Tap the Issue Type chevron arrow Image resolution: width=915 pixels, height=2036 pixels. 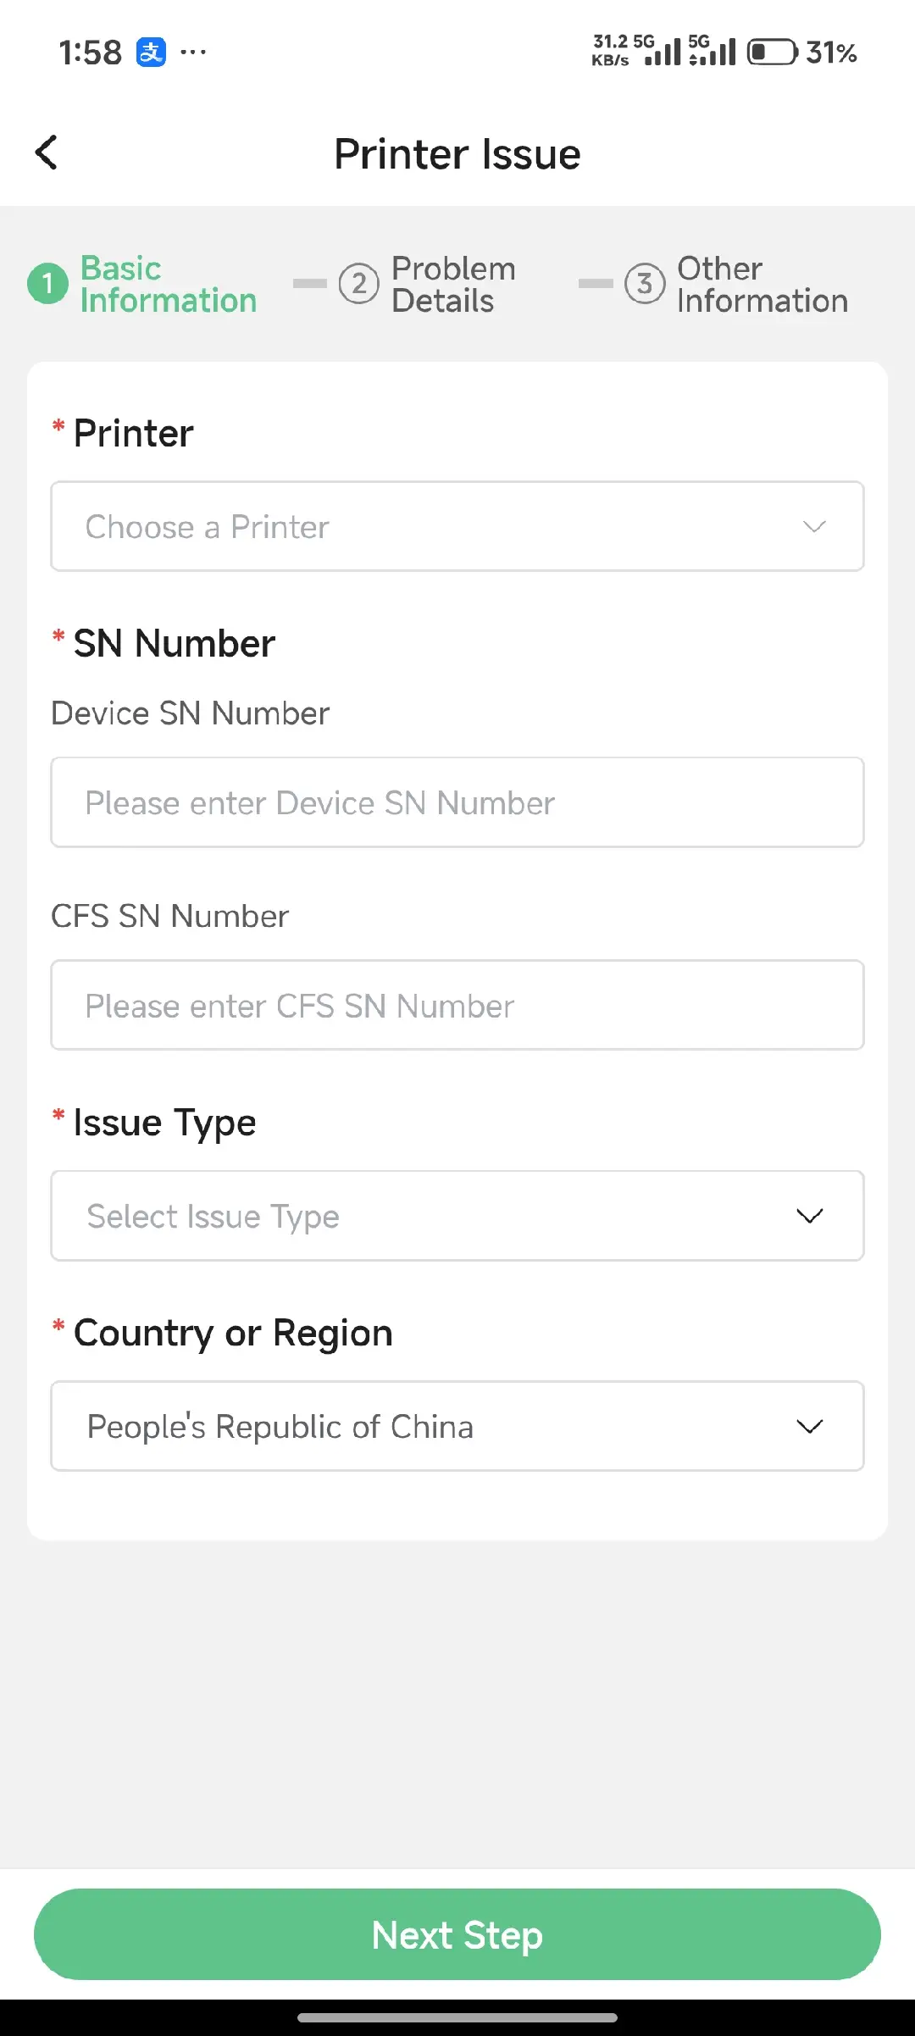point(810,1216)
